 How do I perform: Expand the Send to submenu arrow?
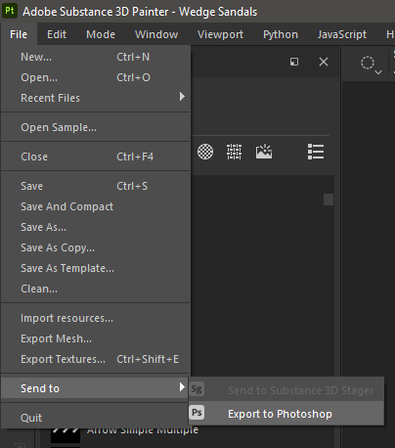pos(182,387)
